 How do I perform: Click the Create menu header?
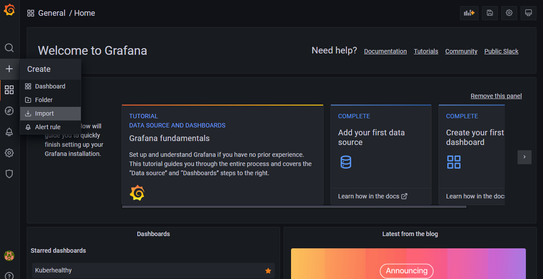50,69
